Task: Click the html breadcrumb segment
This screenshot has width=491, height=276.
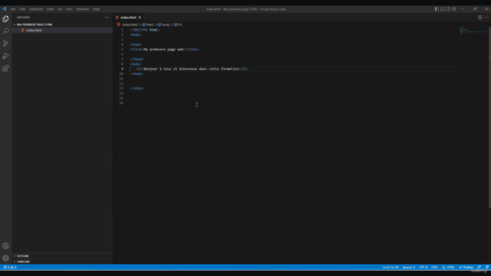Action: 150,25
